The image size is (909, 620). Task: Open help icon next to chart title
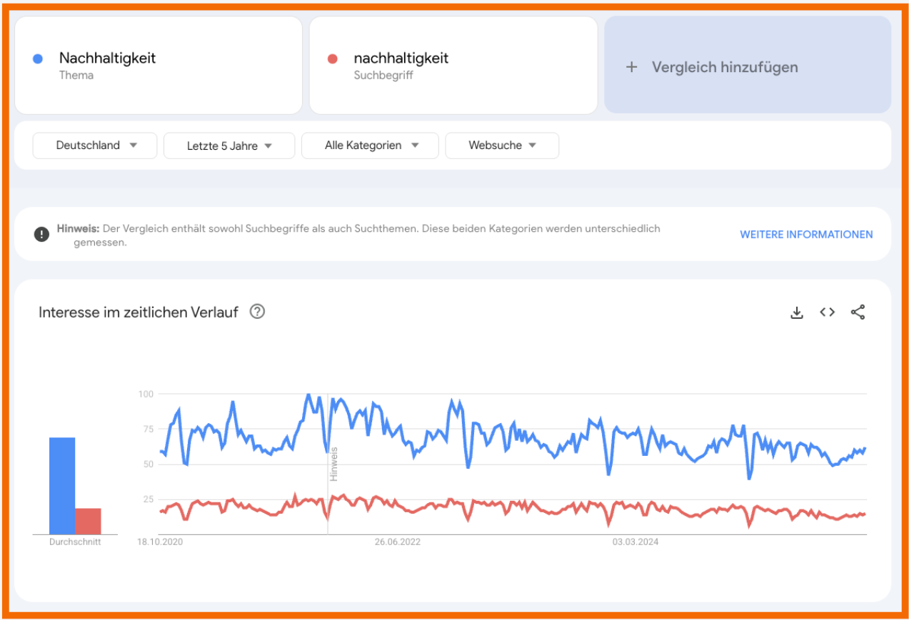pyautogui.click(x=257, y=312)
